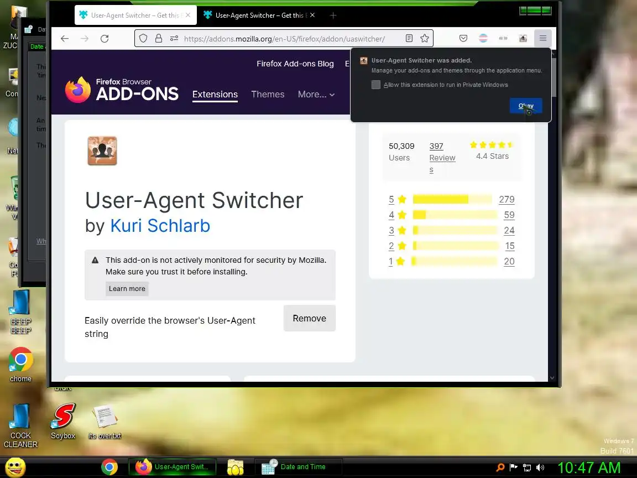The height and width of the screenshot is (478, 637).
Task: Open chome desktop shortcut
Action: coord(20,365)
